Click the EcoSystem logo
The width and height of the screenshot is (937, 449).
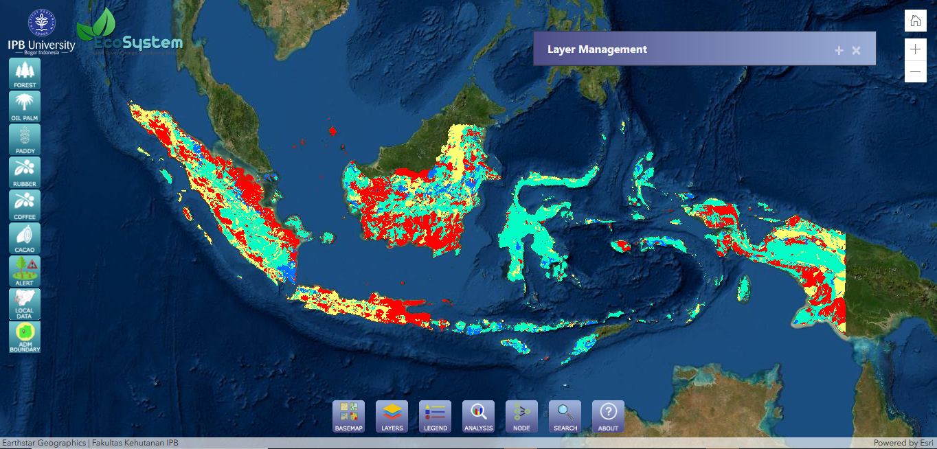(x=131, y=32)
